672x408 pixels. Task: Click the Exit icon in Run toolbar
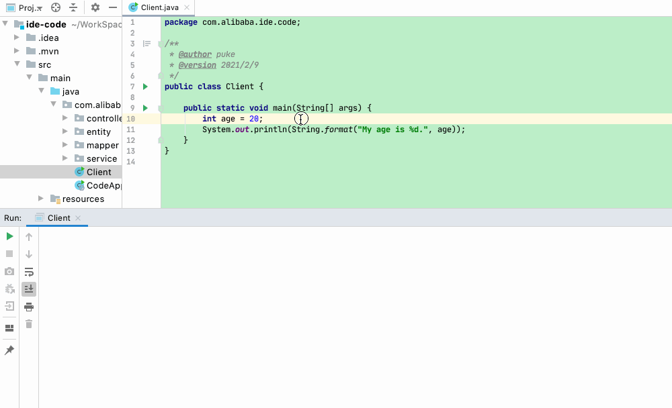pyautogui.click(x=9, y=306)
